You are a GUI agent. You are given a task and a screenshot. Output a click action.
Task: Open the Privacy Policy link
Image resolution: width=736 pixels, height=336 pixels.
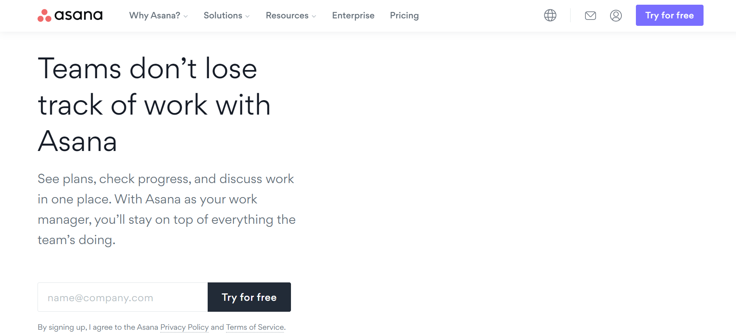pos(185,327)
